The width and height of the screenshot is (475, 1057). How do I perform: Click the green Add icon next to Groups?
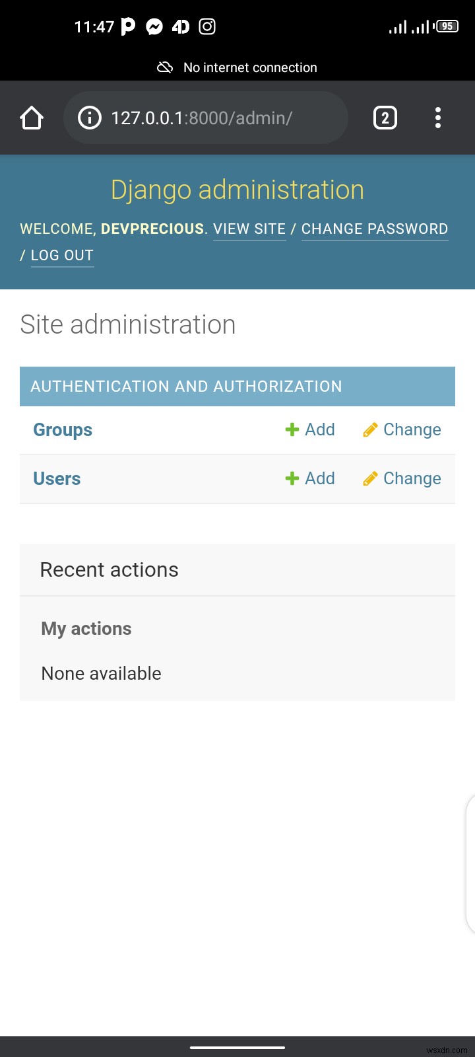click(x=291, y=429)
